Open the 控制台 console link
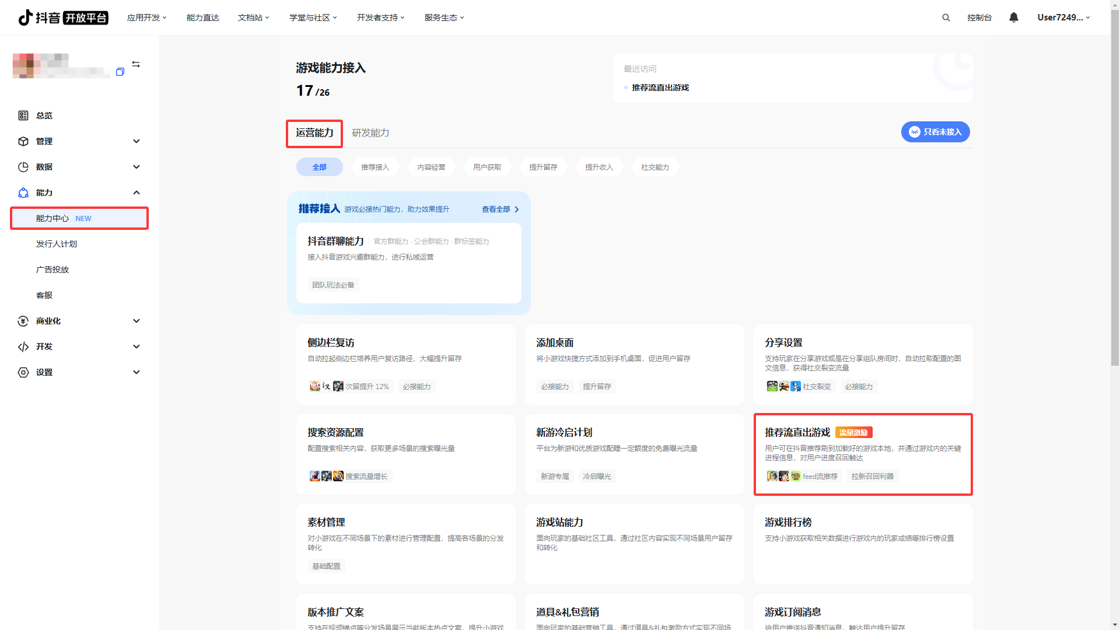 (x=979, y=17)
